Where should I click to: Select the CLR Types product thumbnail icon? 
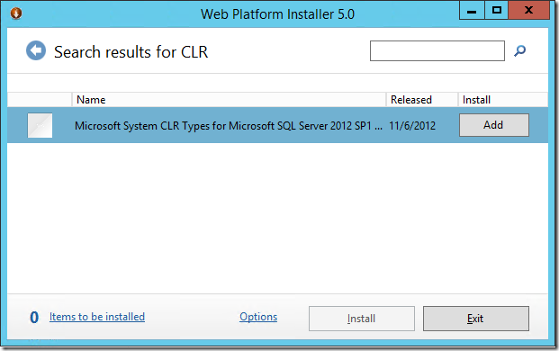(40, 125)
